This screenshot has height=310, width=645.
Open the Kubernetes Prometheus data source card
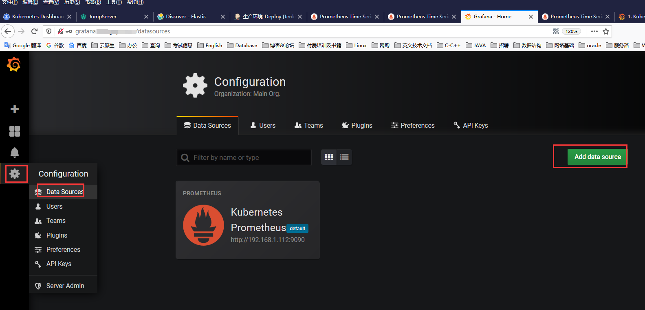248,220
